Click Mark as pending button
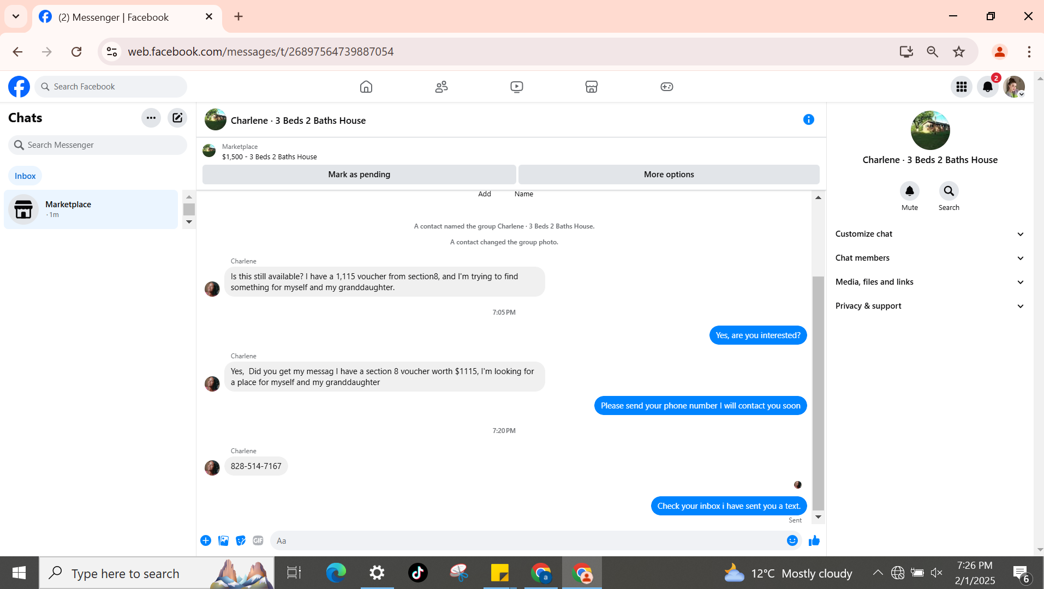 [359, 175]
